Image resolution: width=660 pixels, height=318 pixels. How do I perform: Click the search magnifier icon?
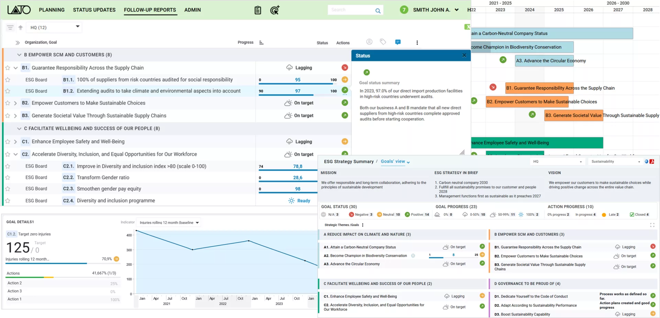click(x=378, y=11)
